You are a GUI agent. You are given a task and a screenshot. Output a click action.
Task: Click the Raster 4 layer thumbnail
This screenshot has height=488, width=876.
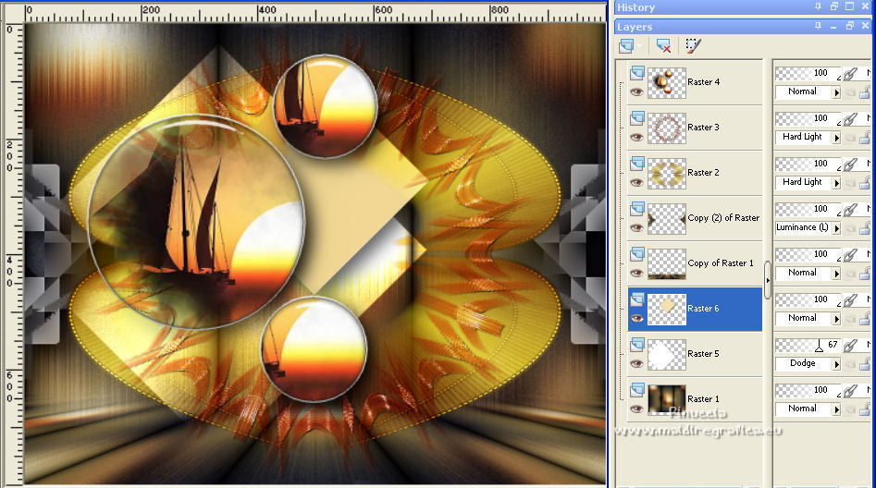[x=667, y=82]
